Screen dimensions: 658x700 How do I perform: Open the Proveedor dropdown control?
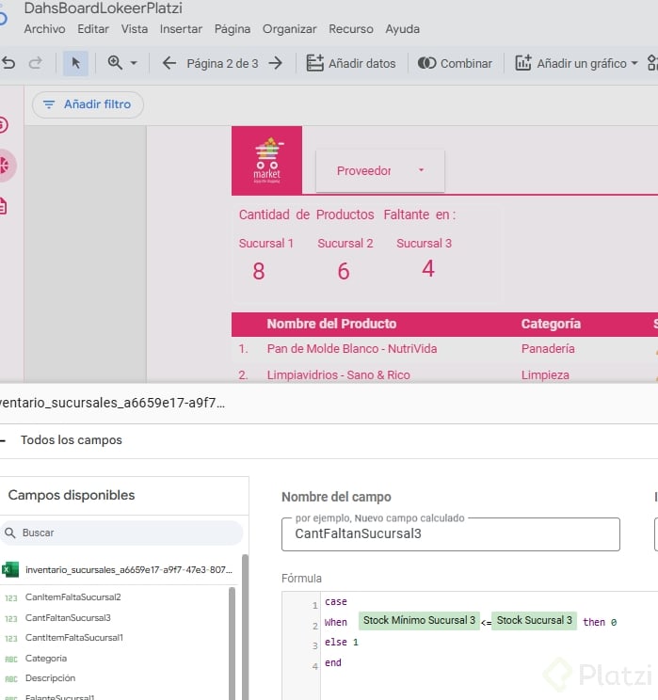[x=380, y=170]
